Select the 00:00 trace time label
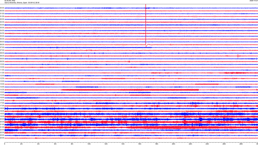The height and width of the screenshot is (145, 258). click(x=2, y=8)
